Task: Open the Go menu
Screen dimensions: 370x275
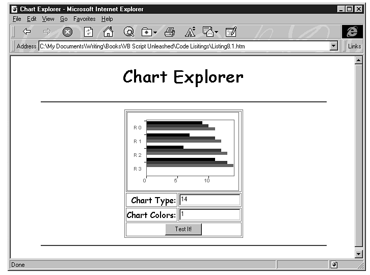Action: point(64,19)
